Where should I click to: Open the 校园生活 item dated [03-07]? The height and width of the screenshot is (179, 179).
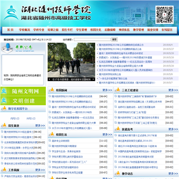point(67,173)
